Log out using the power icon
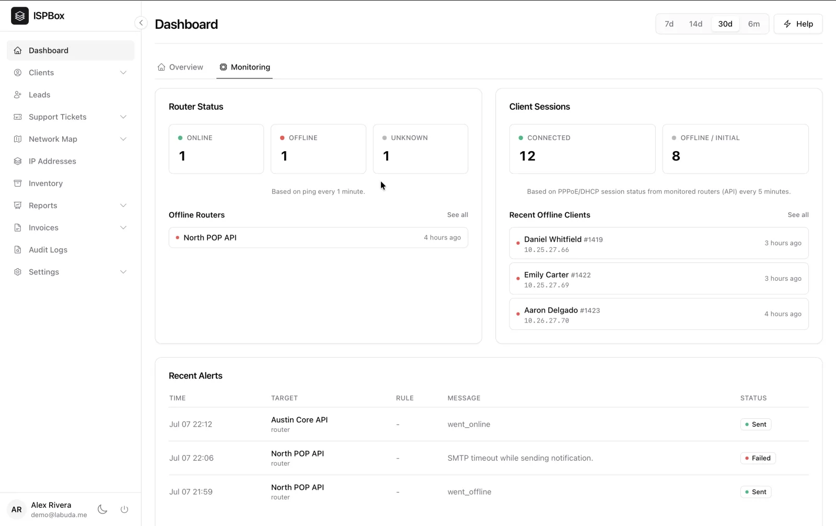This screenshot has height=526, width=836. pos(124,509)
